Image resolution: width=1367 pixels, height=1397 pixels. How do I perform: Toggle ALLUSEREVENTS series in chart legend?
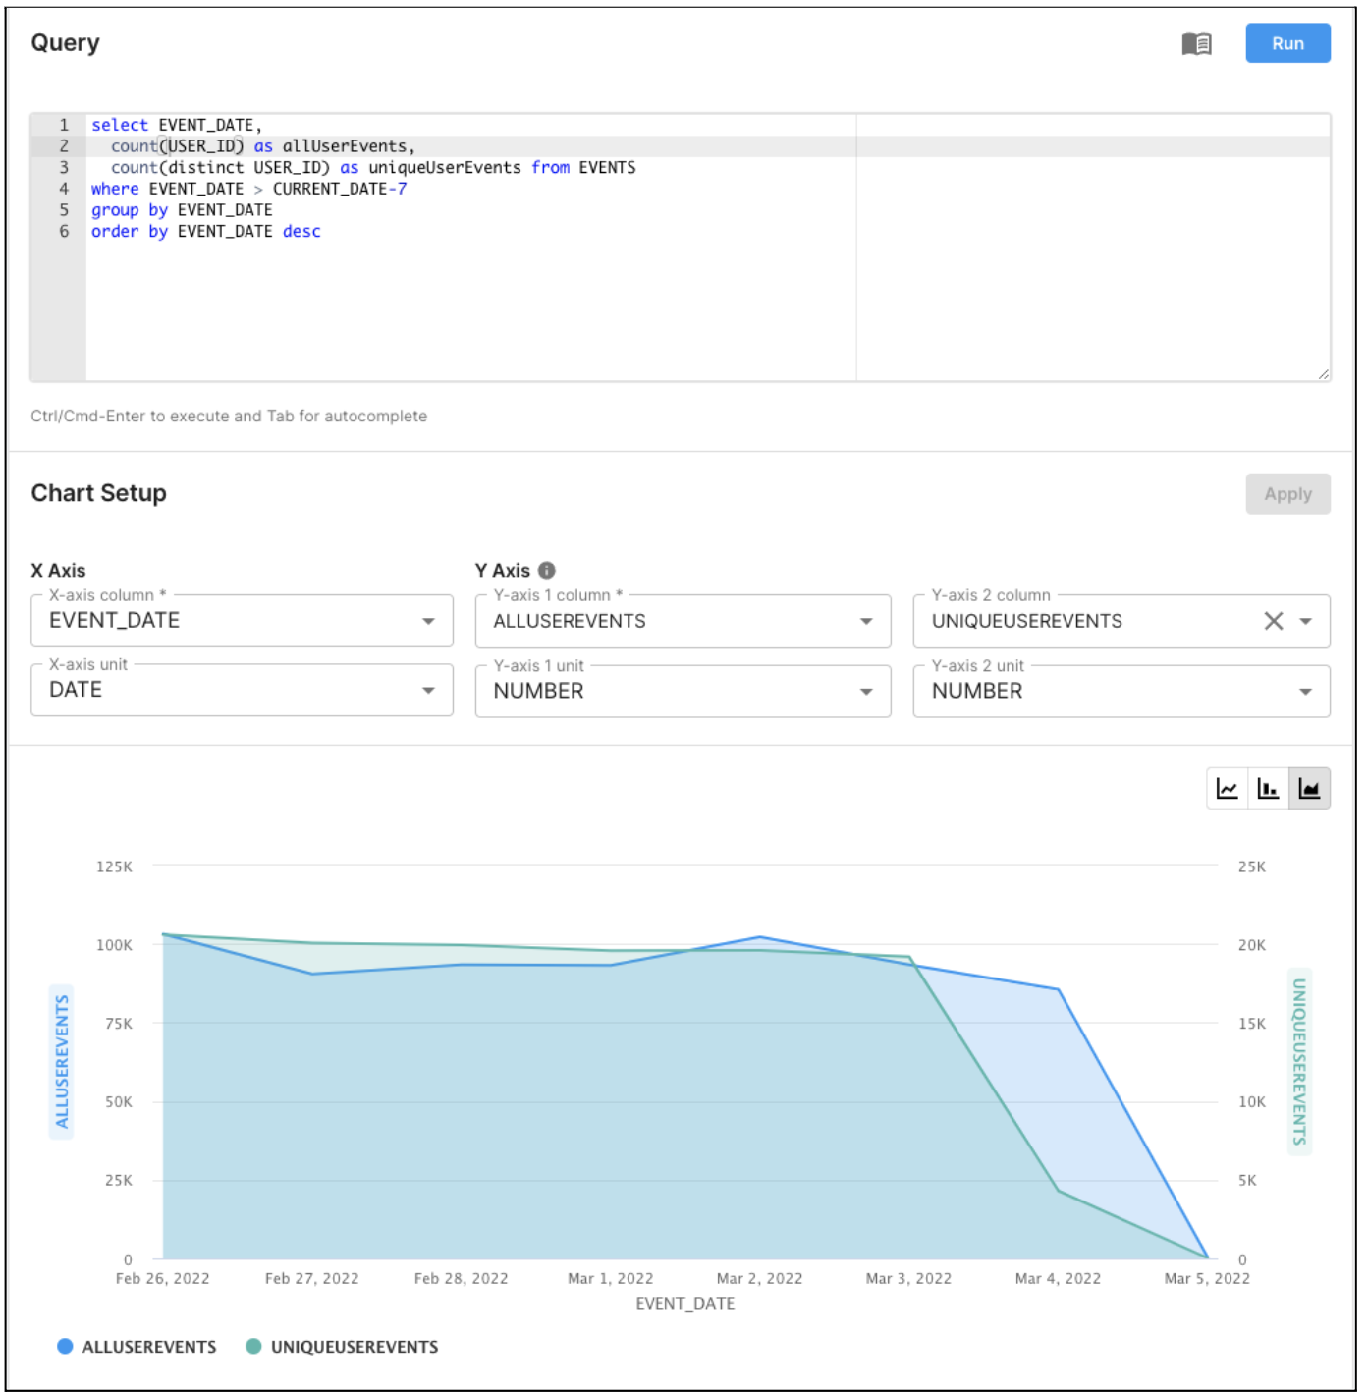coord(148,1347)
